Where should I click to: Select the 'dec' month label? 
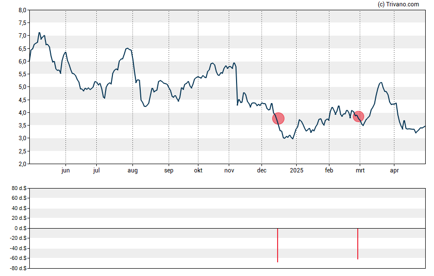pos(262,170)
